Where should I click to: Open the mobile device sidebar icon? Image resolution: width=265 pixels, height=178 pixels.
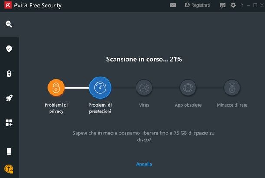[9, 151]
